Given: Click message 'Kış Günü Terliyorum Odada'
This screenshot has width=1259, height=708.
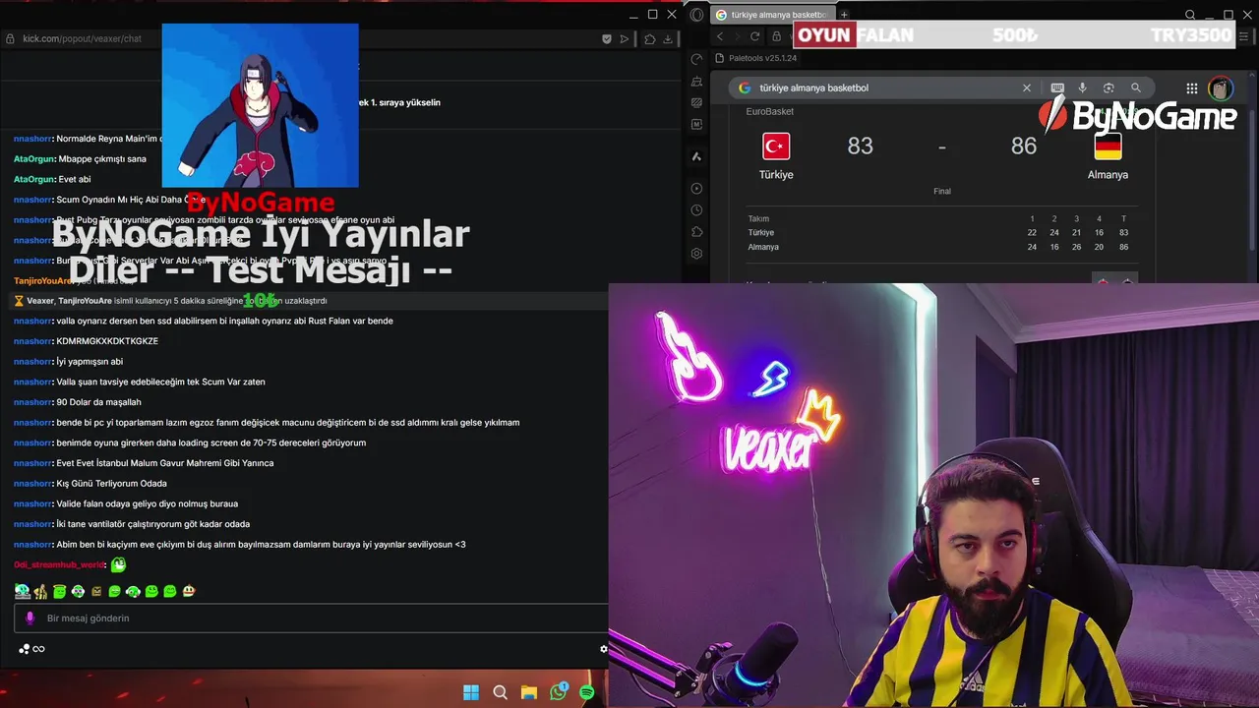Looking at the screenshot, I should coord(112,483).
